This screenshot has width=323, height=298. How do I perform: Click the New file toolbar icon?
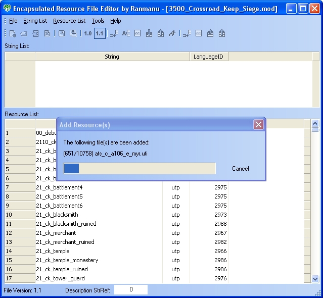(13, 33)
